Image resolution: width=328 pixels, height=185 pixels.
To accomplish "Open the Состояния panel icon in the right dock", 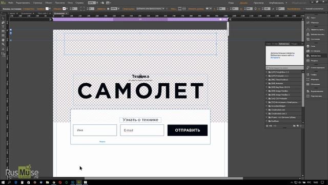I will (308, 39).
